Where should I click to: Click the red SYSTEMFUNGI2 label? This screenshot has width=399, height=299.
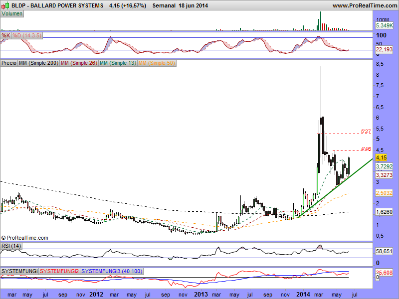59,271
